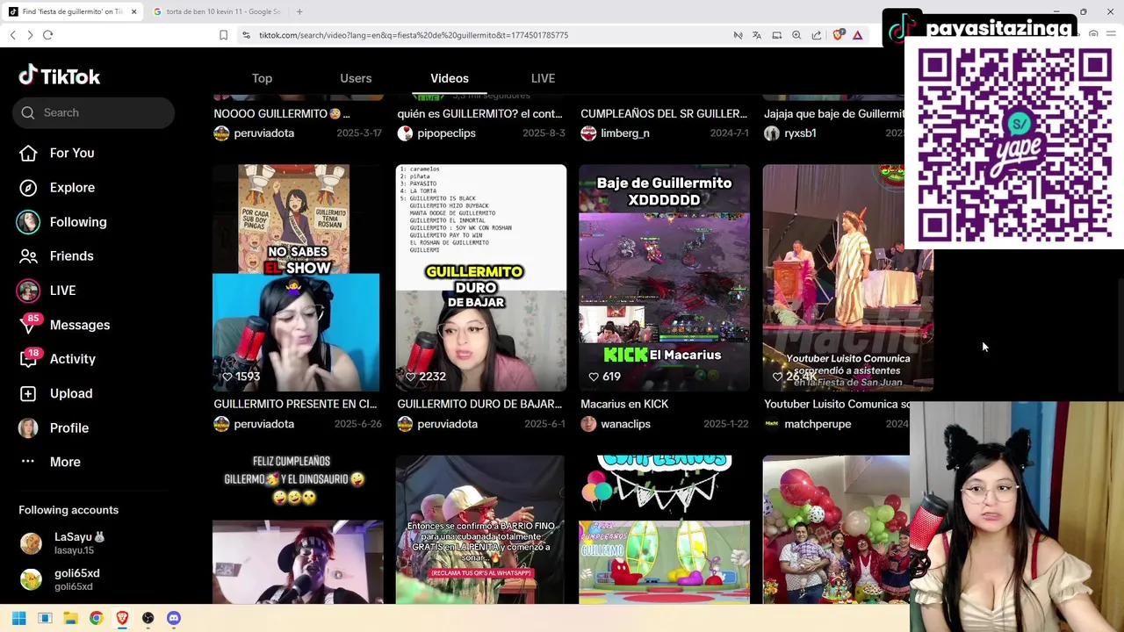The height and width of the screenshot is (632, 1124).
Task: Click 'NOOOO GUILLERMITO' video title
Action: coord(282,113)
